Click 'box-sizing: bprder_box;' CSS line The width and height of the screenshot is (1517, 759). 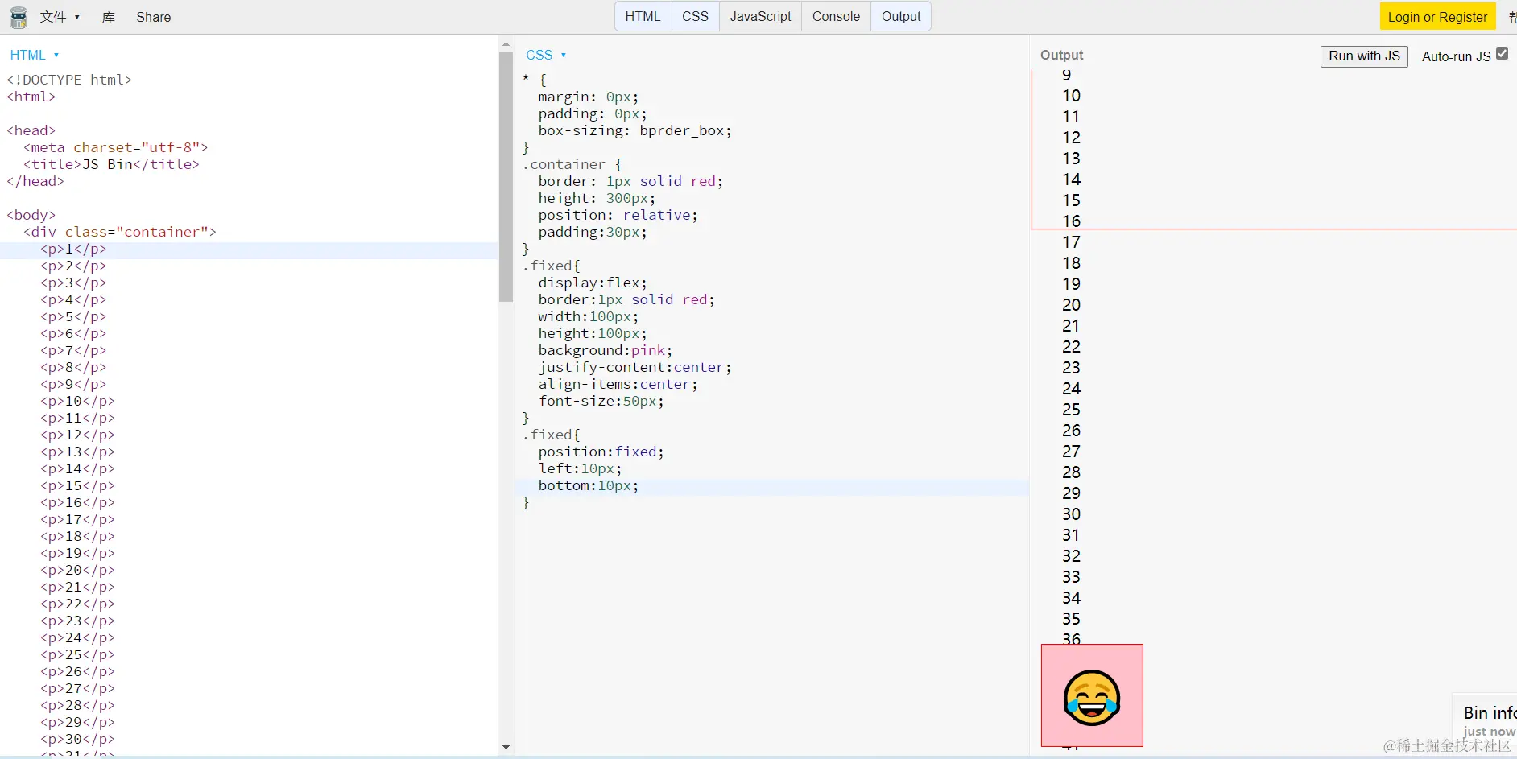[x=635, y=131]
